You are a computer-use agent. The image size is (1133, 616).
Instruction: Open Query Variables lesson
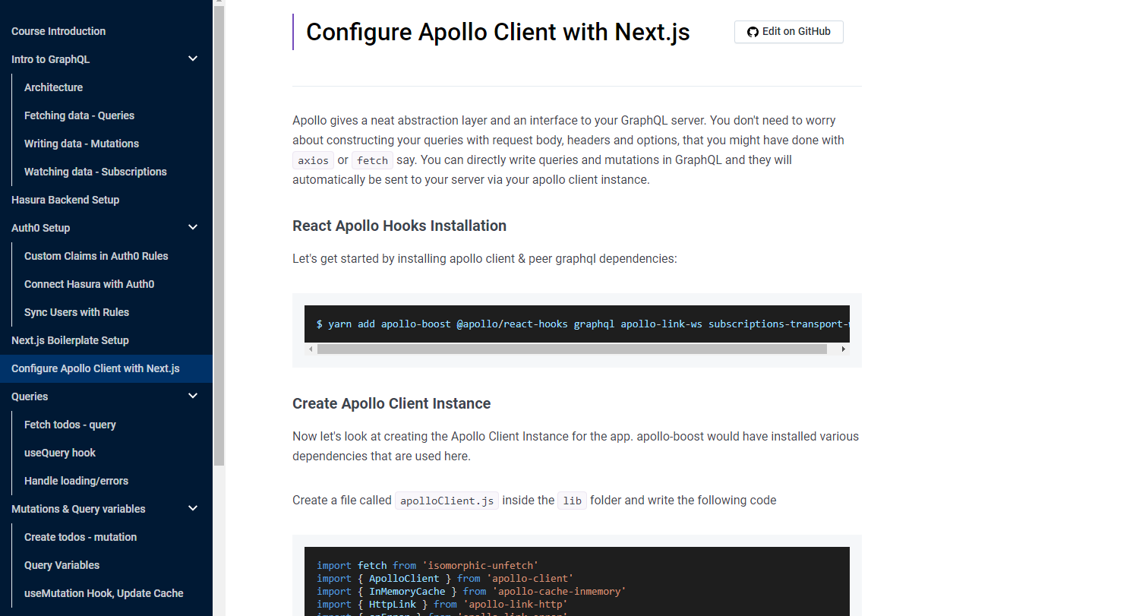(62, 565)
